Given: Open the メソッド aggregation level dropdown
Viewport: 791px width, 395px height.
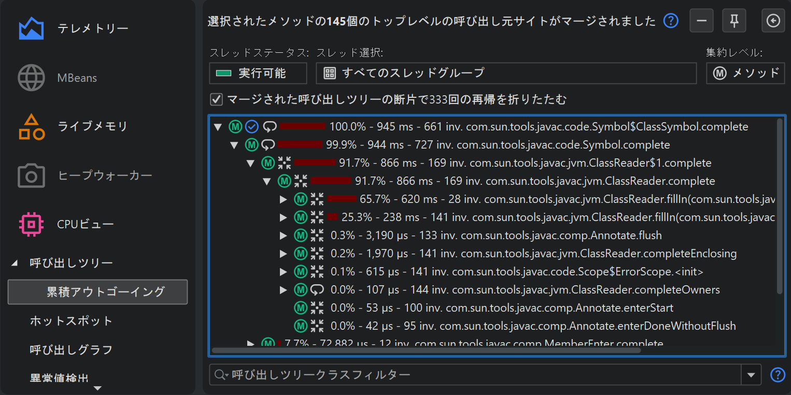Looking at the screenshot, I should tap(745, 73).
